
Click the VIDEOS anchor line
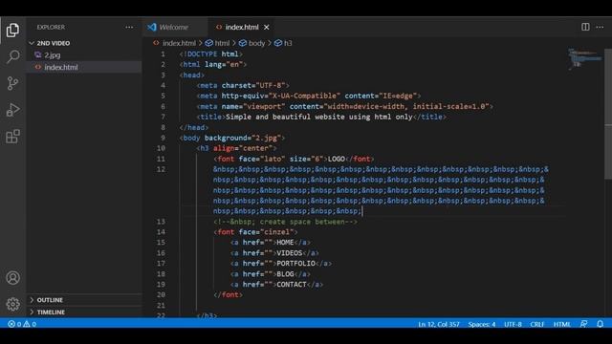[x=274, y=252]
